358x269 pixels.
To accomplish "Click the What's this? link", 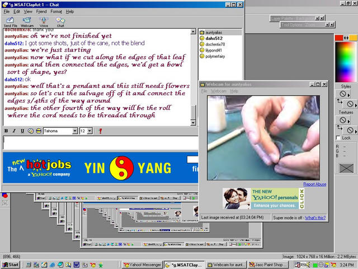I will [315, 218].
